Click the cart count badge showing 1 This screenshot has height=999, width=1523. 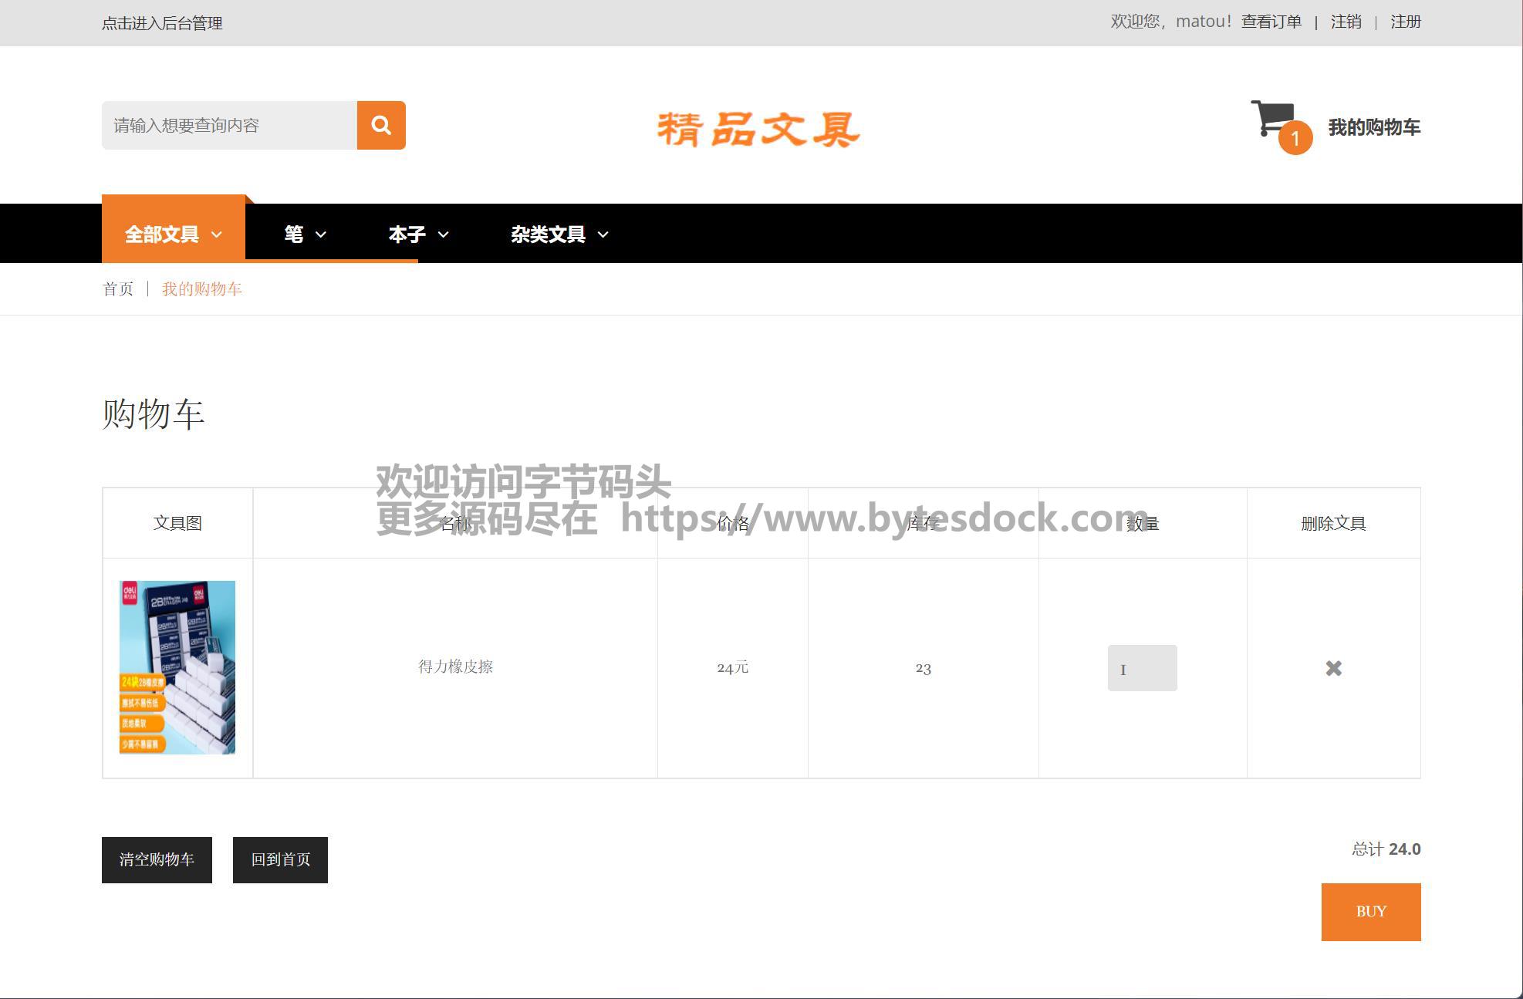pyautogui.click(x=1295, y=139)
